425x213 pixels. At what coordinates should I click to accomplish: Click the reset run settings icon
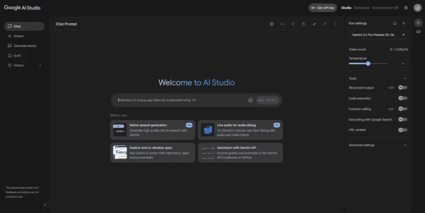(395, 23)
